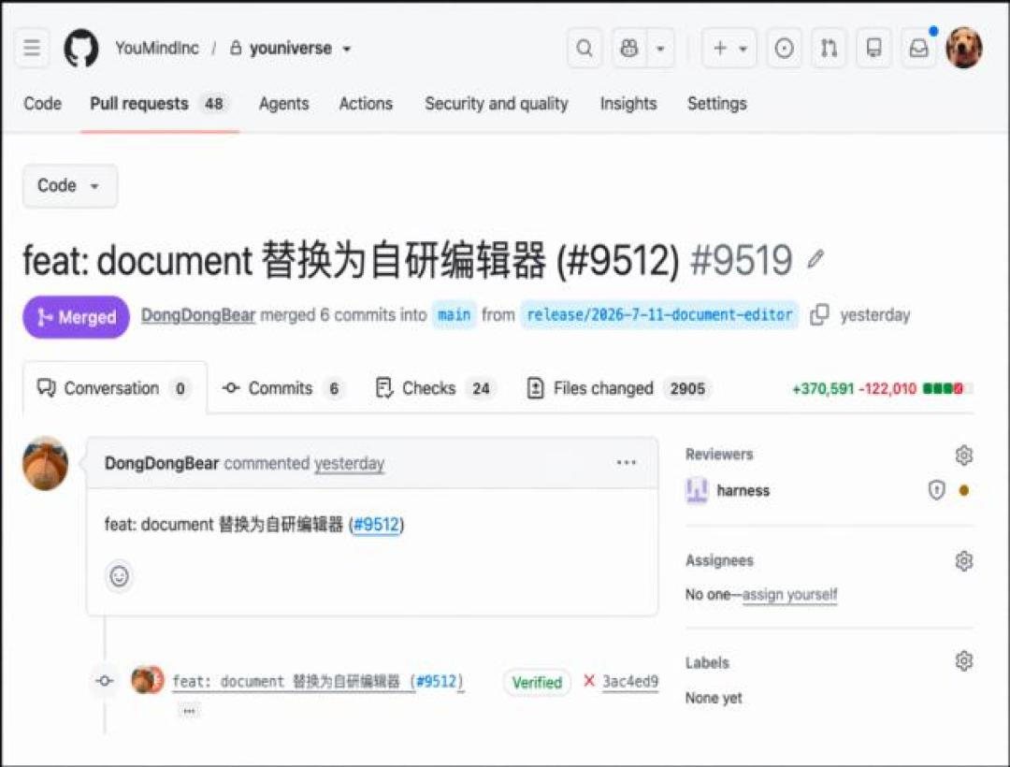Open the issues icon in header
Screen dimensions: 1010x767
(x=784, y=49)
